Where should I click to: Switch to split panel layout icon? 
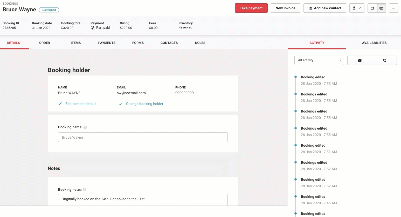[x=381, y=8]
